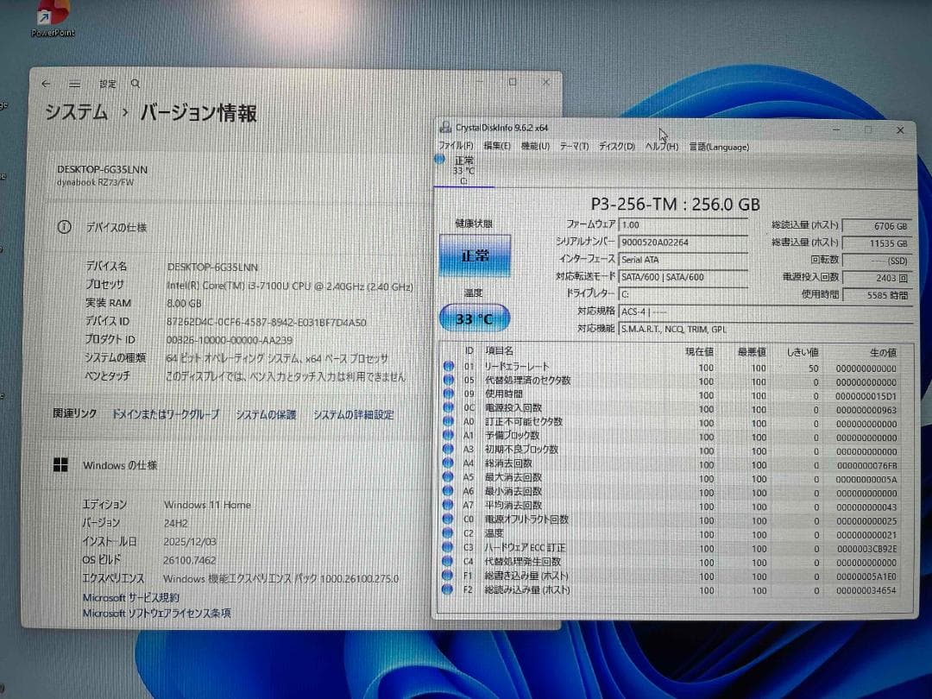The height and width of the screenshot is (699, 932).
Task: Open PowerPoint from the desktop icon
Action: (49, 16)
